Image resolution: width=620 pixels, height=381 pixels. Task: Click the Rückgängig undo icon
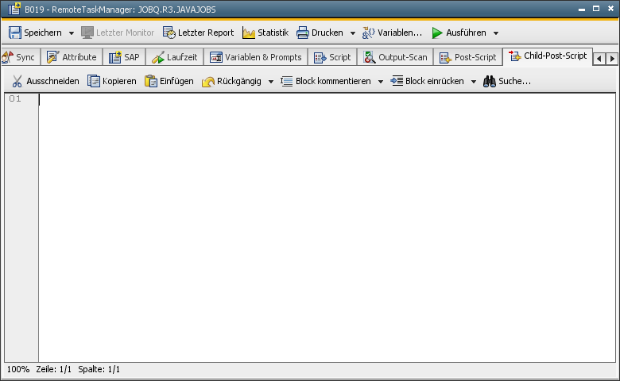point(208,81)
